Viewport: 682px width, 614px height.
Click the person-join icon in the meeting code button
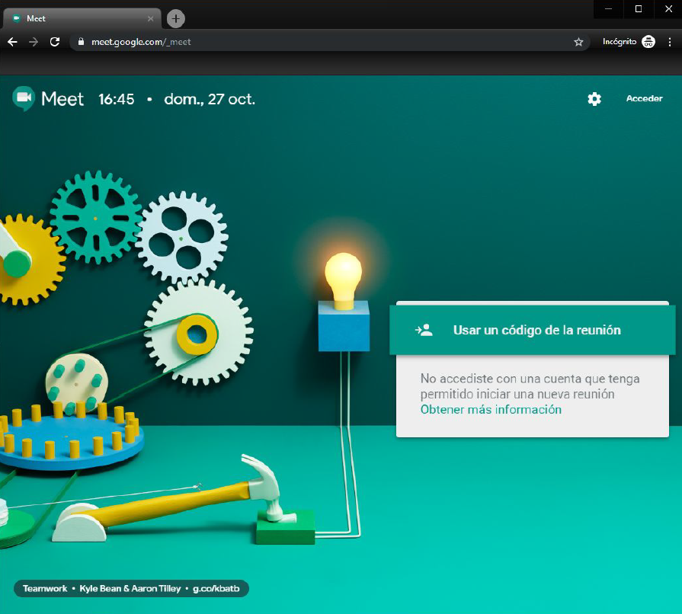[424, 330]
